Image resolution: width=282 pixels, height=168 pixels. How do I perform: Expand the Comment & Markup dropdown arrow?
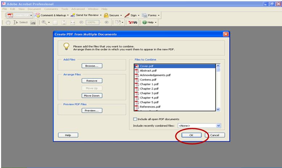(x=68, y=15)
